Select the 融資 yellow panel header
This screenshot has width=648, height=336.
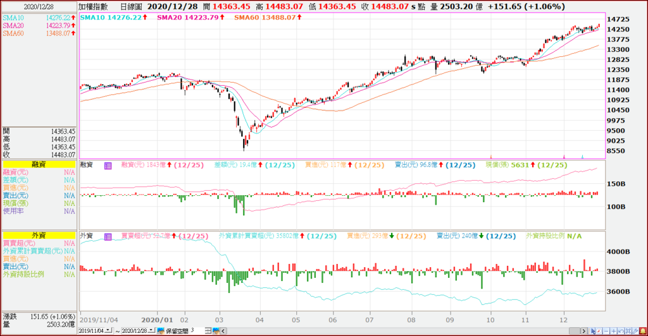39,164
